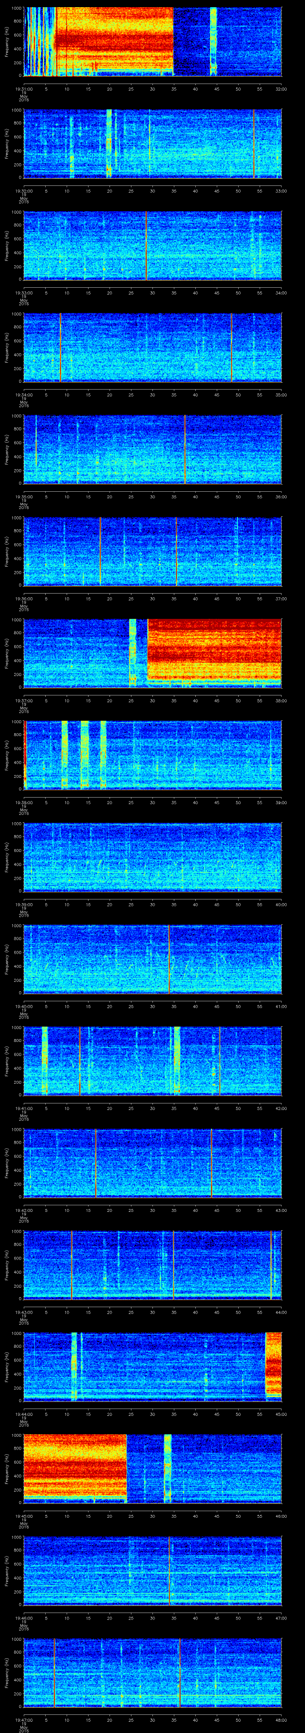The image size is (305, 1733).
Task: Click the '1000' frequency tick on the 19:31 panel
Action: point(17,9)
